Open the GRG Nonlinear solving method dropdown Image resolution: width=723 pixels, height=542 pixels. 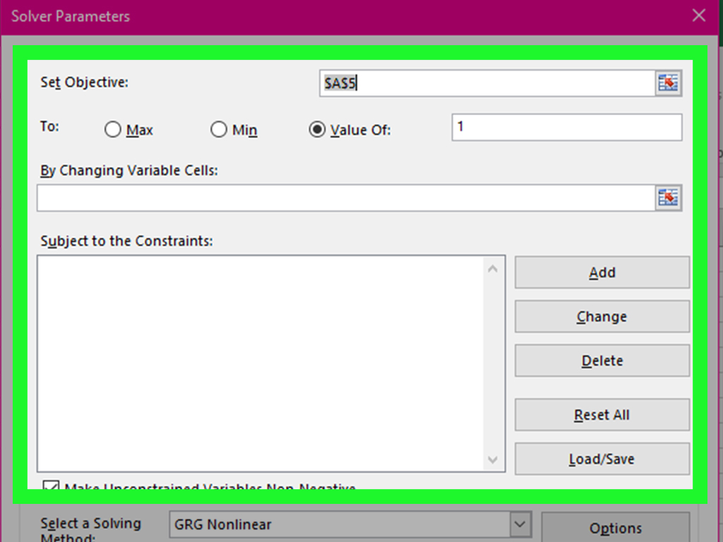coord(520,524)
